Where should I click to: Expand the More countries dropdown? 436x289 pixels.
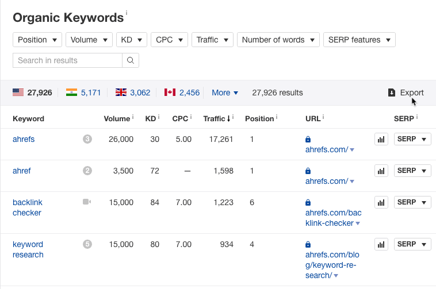pyautogui.click(x=224, y=93)
